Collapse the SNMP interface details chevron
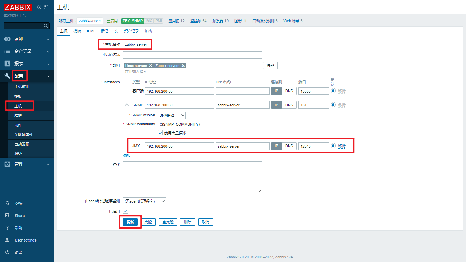The height and width of the screenshot is (262, 466). [126, 105]
